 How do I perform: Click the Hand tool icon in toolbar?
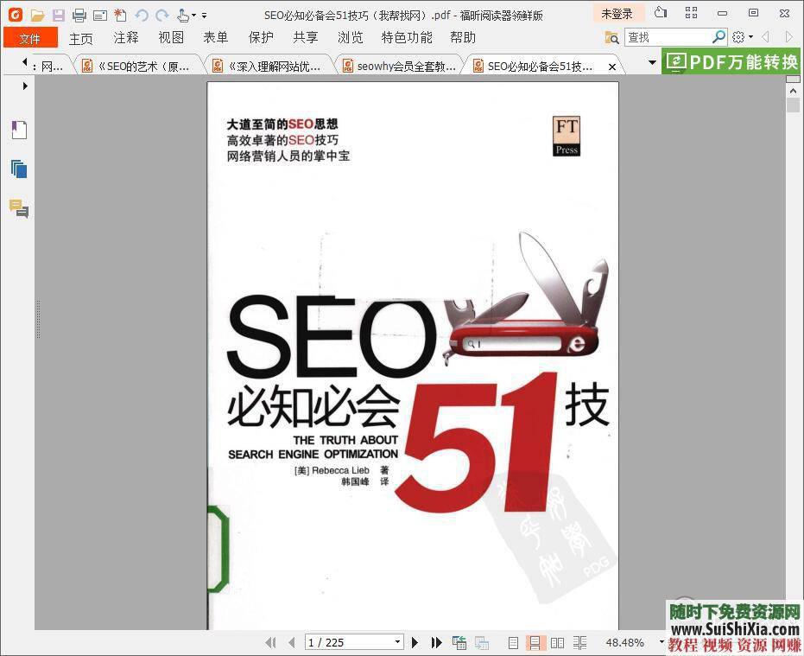coord(183,15)
